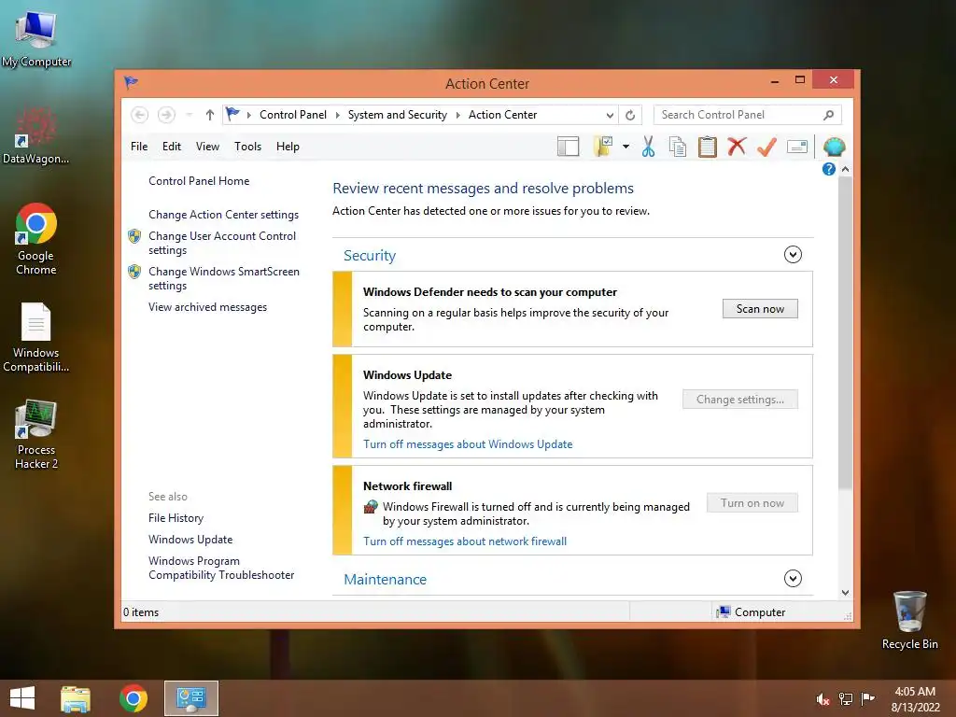The width and height of the screenshot is (956, 717).
Task: Click the Copy toolbar icon
Action: tap(678, 147)
